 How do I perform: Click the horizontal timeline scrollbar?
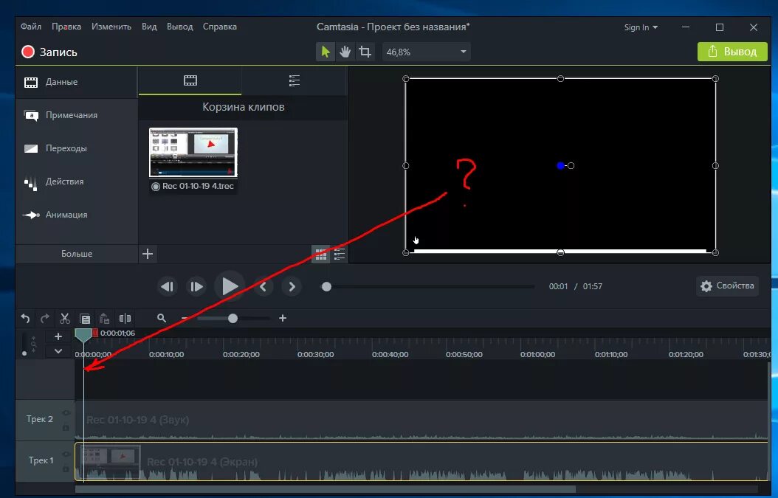point(326,489)
